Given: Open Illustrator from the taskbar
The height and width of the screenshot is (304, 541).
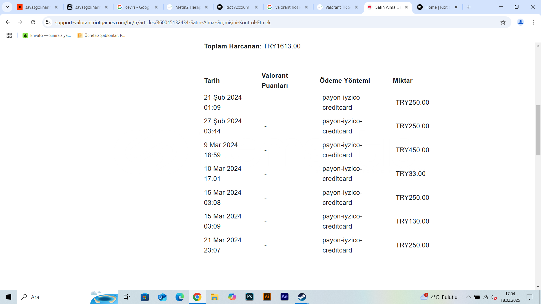Looking at the screenshot, I should point(267,297).
